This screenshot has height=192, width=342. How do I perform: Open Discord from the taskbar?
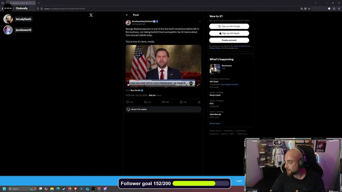click(105, 189)
